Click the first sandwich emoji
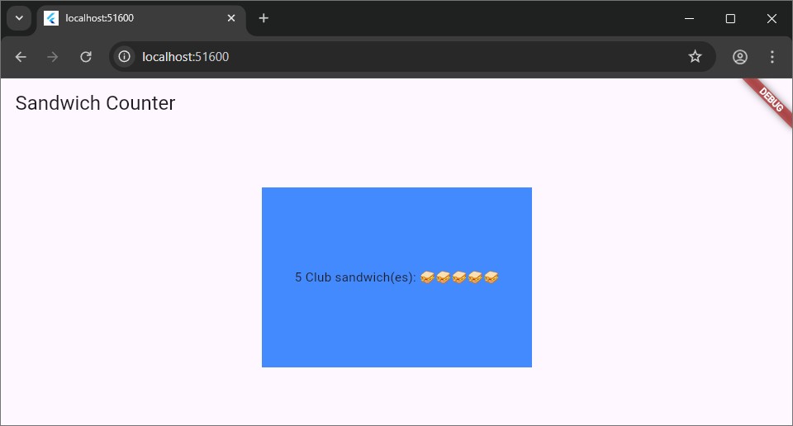This screenshot has width=793, height=426. point(427,277)
